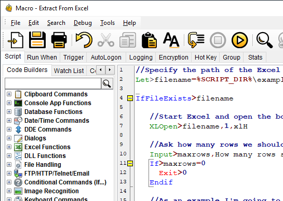Click the File Handling gear document icon
The height and width of the screenshot is (201, 283).
point(18,165)
